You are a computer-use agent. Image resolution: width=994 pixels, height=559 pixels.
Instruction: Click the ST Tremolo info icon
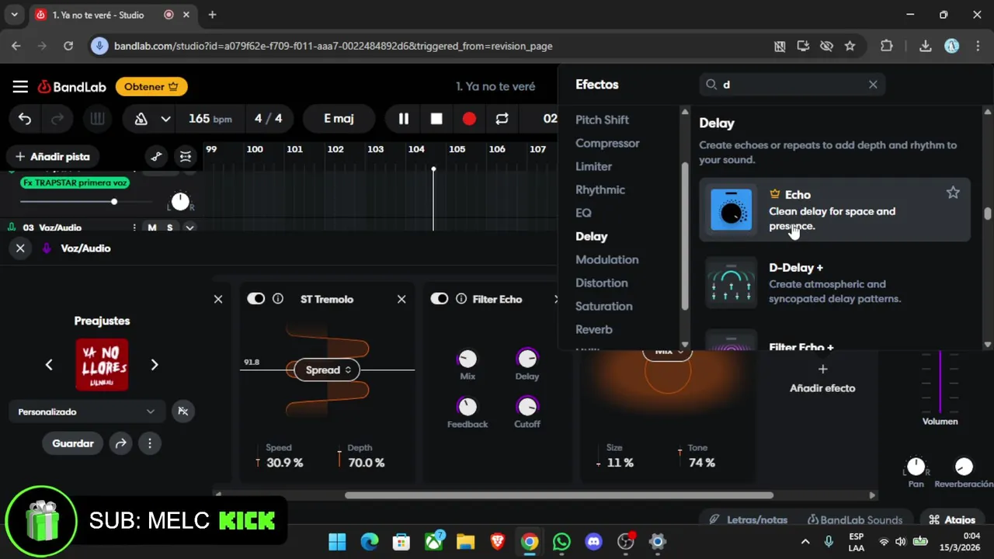tap(278, 299)
